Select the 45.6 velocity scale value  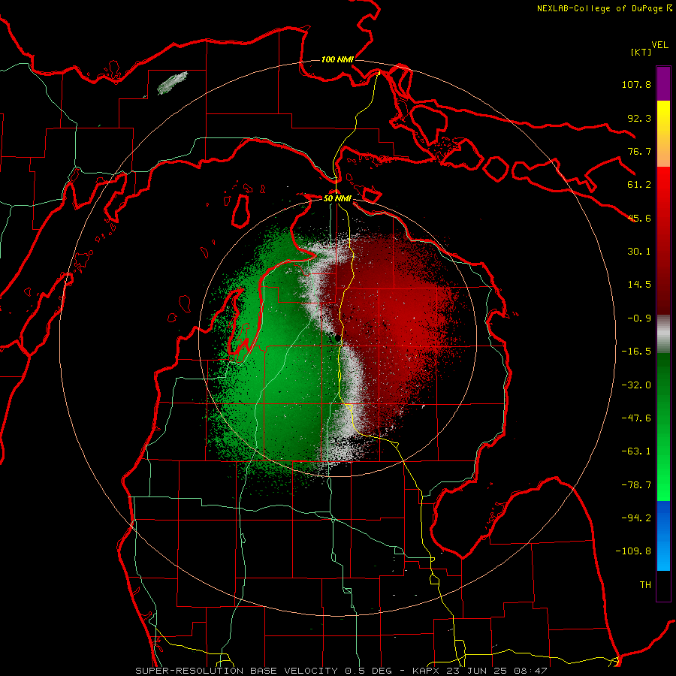pyautogui.click(x=639, y=218)
